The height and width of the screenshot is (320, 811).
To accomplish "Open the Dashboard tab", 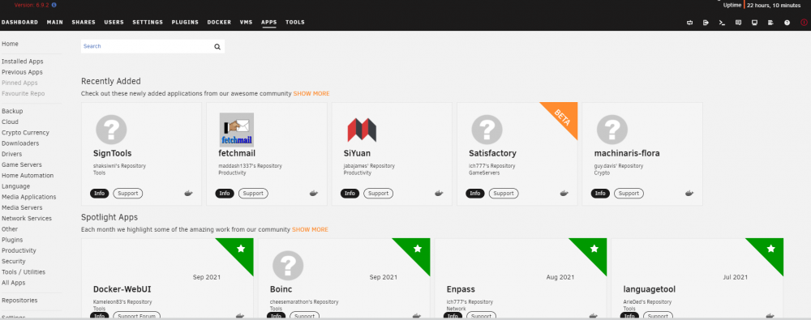I will coord(19,22).
